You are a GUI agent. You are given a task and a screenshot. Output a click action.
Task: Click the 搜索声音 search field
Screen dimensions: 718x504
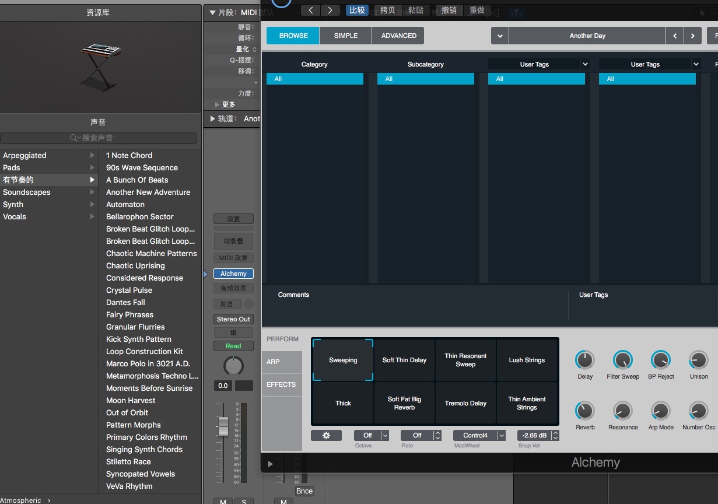click(98, 138)
